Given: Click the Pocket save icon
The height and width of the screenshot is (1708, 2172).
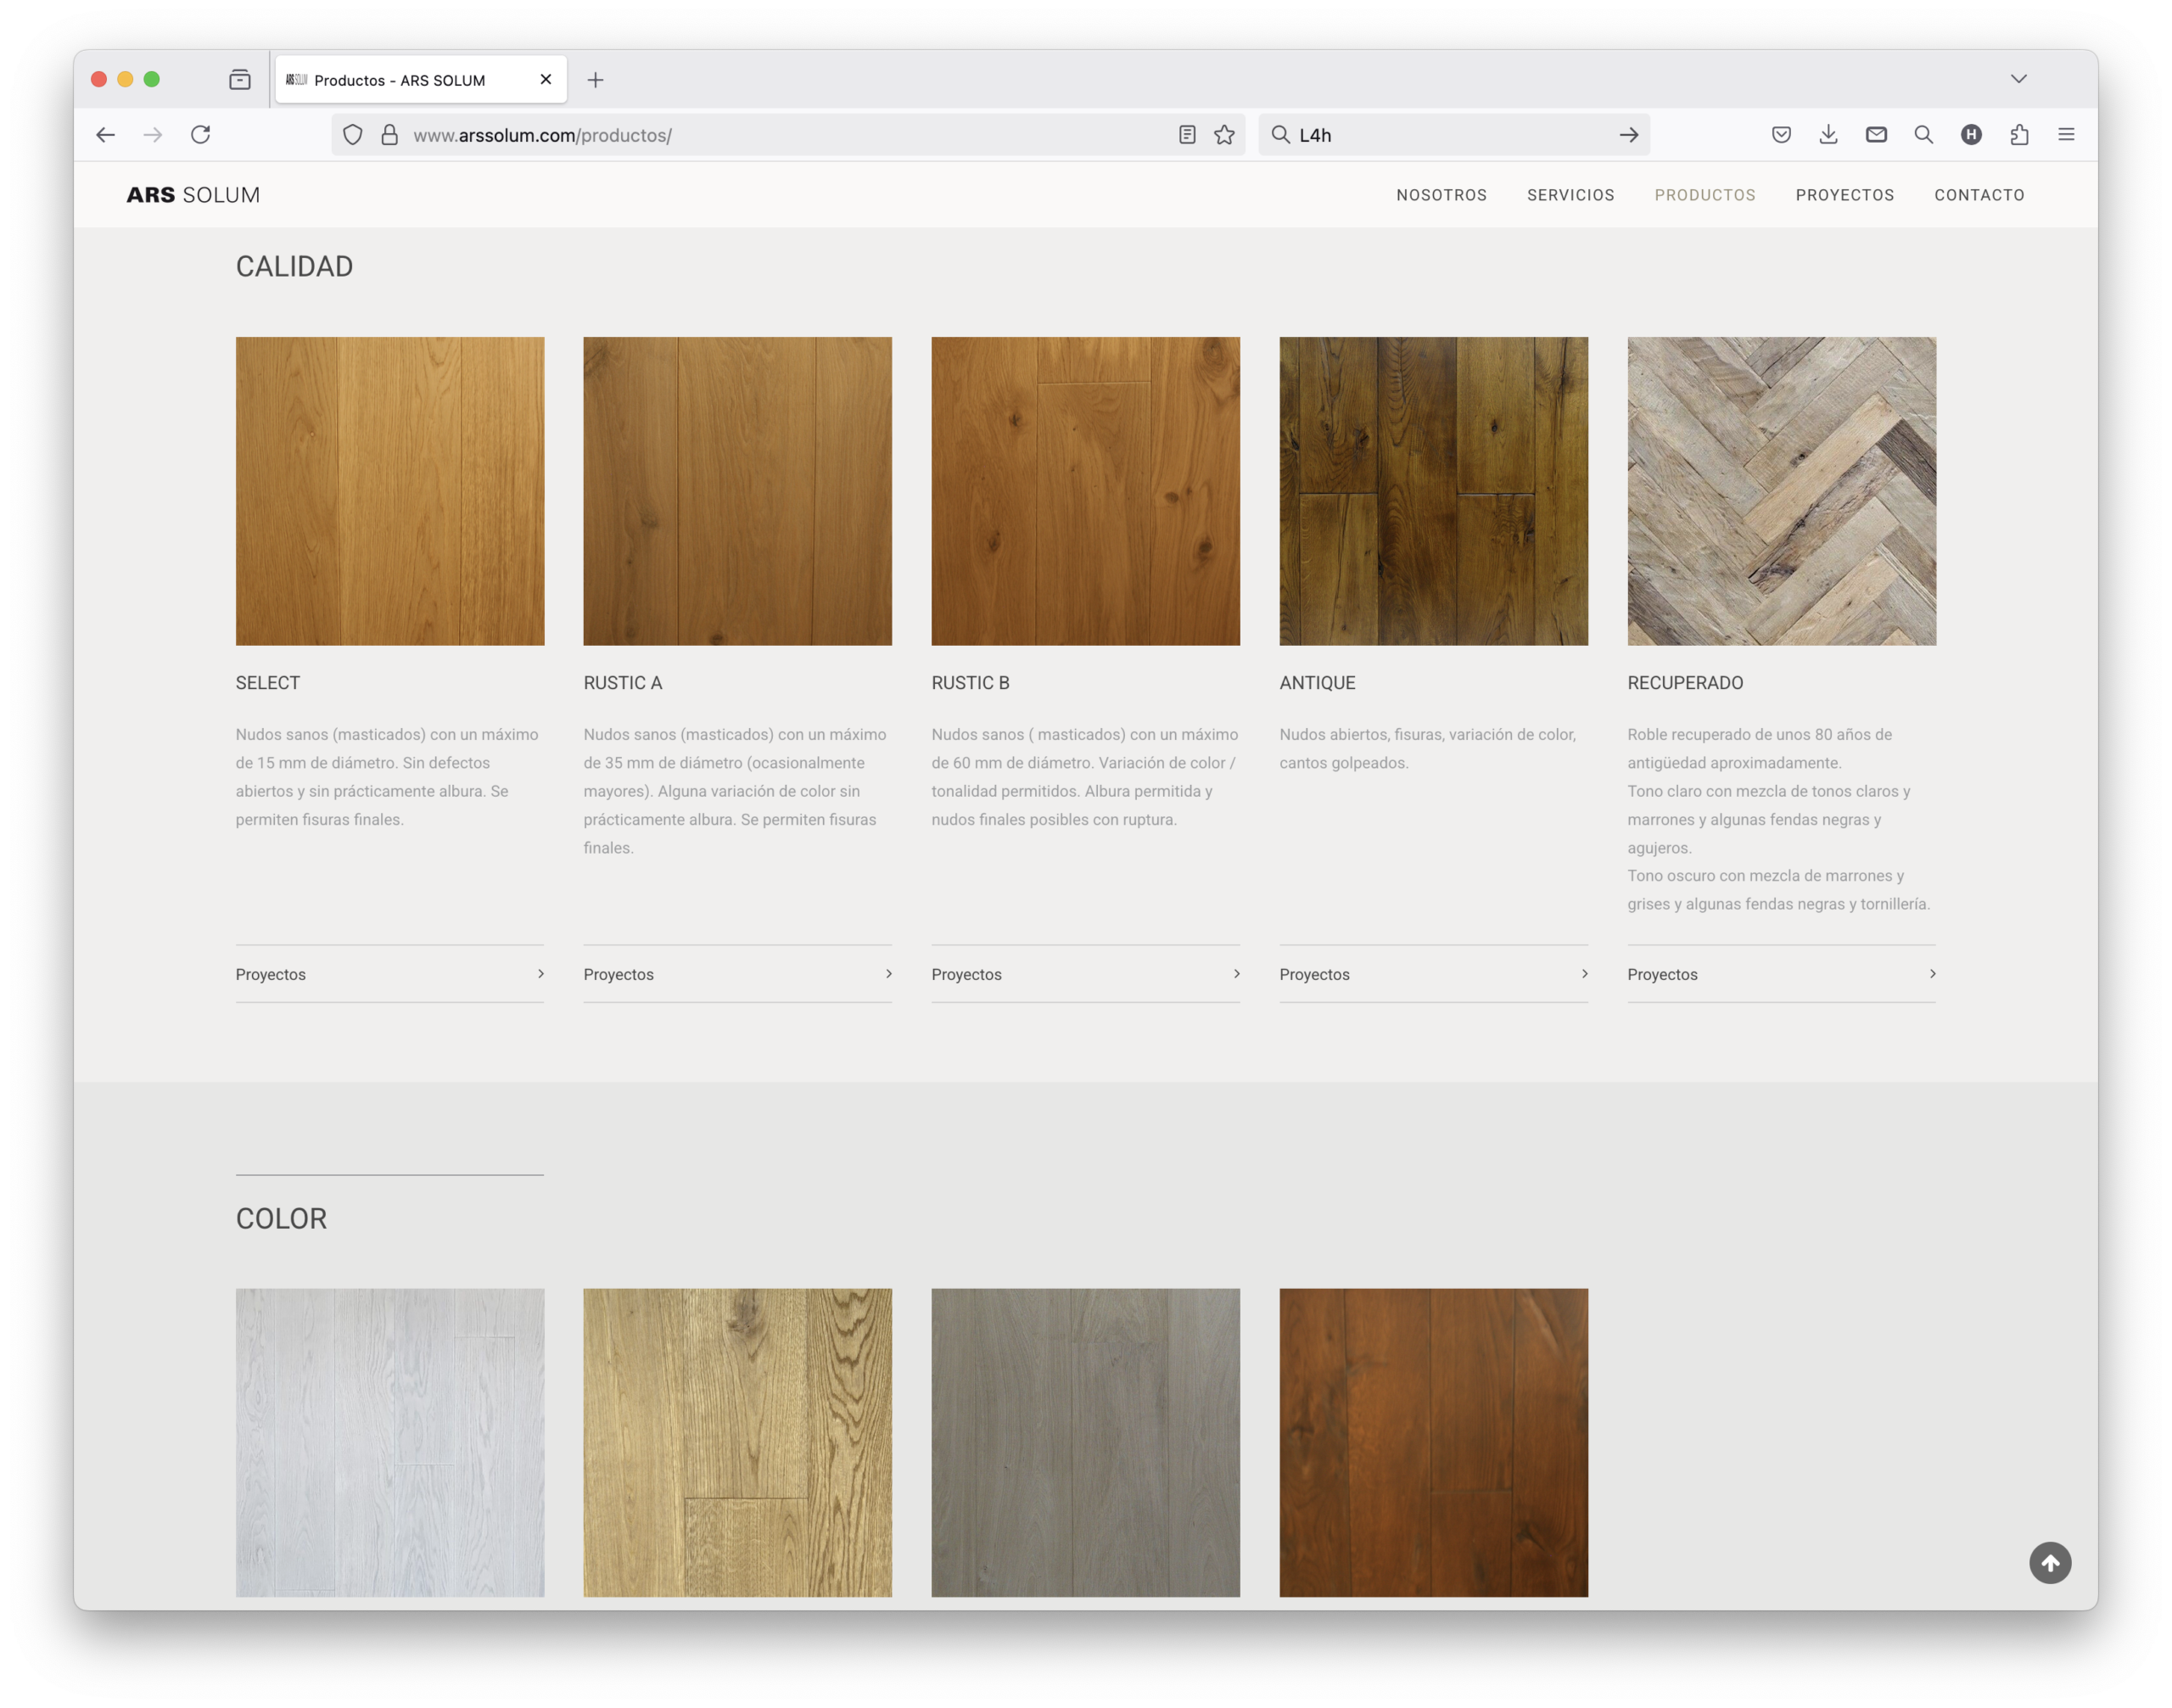Looking at the screenshot, I should 1781,135.
